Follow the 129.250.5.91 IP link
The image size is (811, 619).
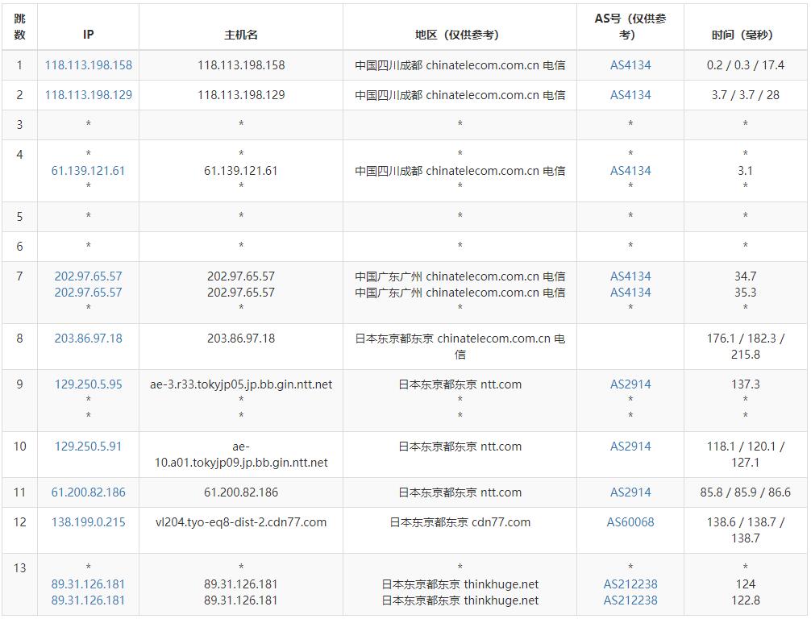pyautogui.click(x=89, y=447)
